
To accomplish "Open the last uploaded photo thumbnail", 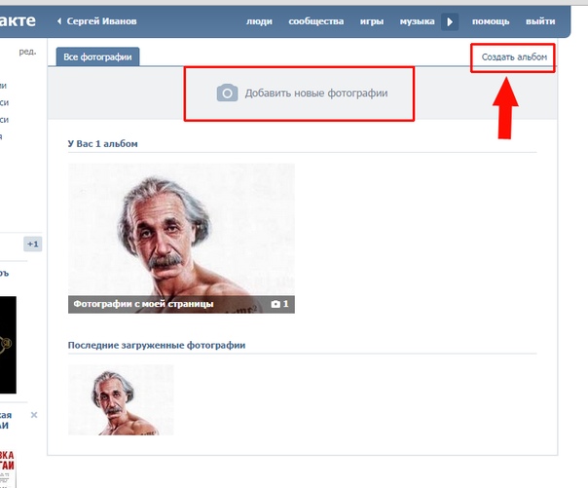I will [121, 400].
